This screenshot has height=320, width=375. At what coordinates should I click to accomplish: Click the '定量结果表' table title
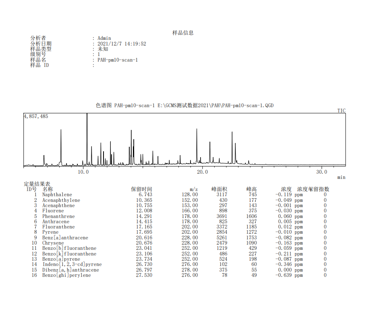click(37, 184)
